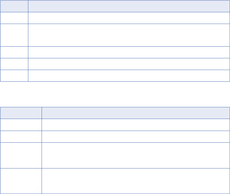Click lower table second body row left cell
The height and width of the screenshot is (194, 230).
[x=21, y=137]
